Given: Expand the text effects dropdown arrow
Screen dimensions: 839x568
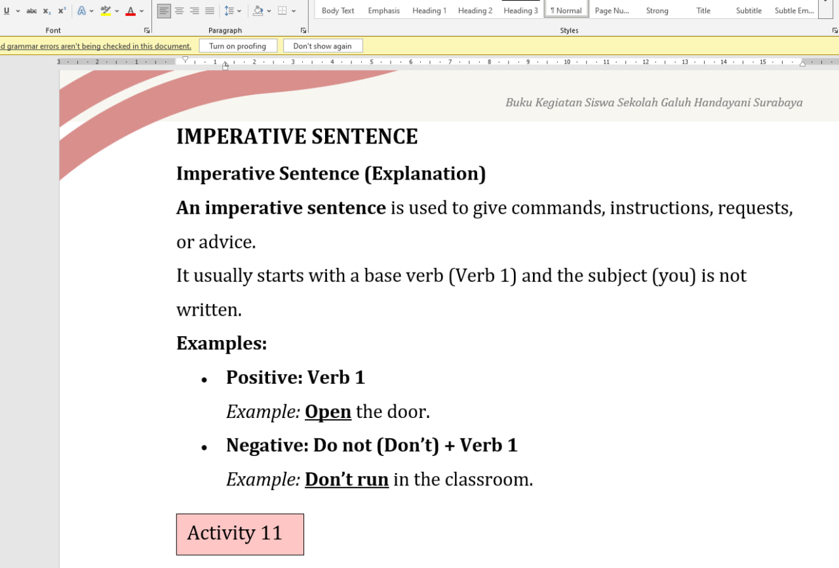Looking at the screenshot, I should pos(92,10).
